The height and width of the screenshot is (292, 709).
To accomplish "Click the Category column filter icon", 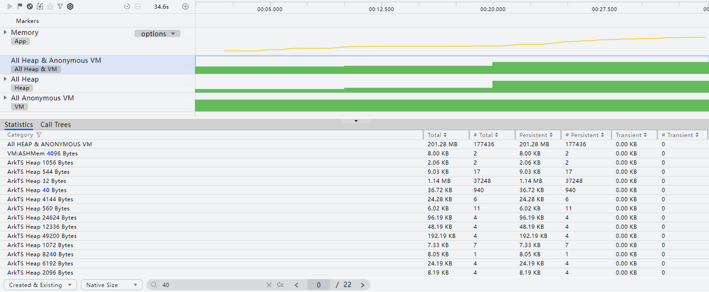I will [x=40, y=135].
